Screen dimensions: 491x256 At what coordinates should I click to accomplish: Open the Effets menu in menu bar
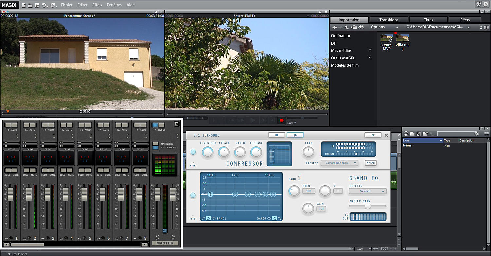click(97, 5)
